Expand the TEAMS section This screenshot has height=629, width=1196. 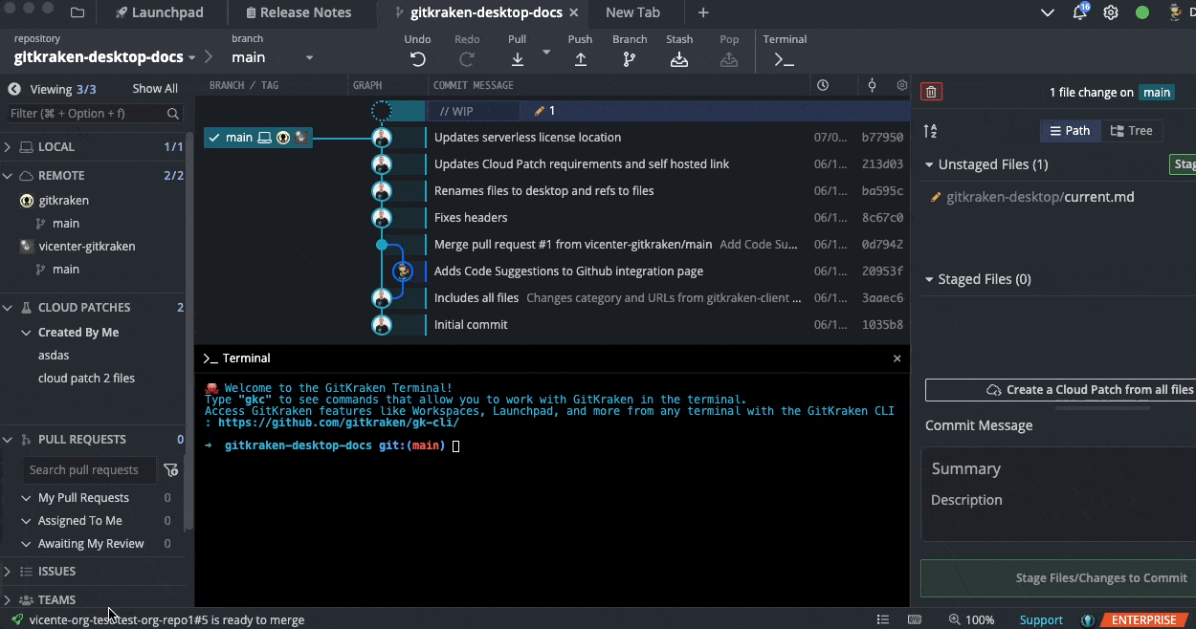8,600
